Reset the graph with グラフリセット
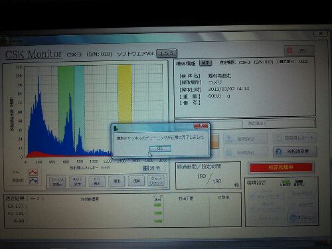This screenshot has width=332, height=249. click(x=157, y=181)
